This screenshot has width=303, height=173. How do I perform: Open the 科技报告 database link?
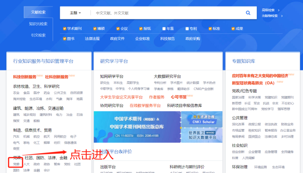click(167, 38)
